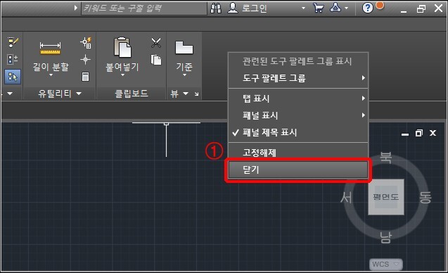Open the 로그인 dropdown arrow

(303, 8)
